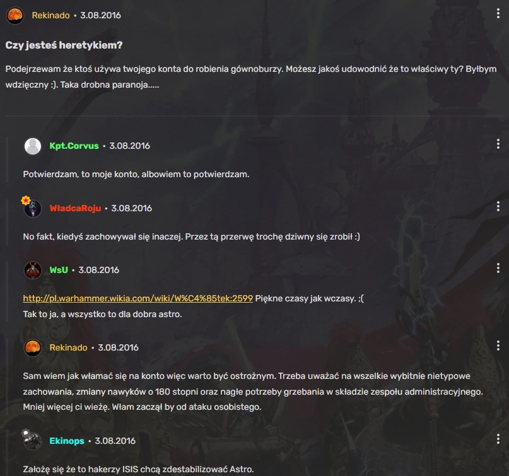Screen dimensions: 509x476
Task: Open Ekinops username link
Action: [67, 441]
